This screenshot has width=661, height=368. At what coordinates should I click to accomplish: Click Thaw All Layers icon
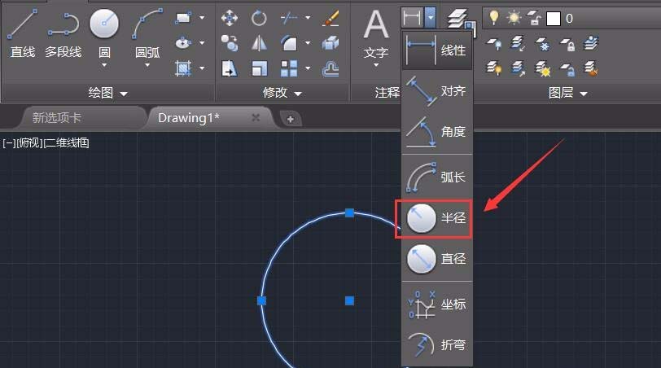click(x=542, y=68)
